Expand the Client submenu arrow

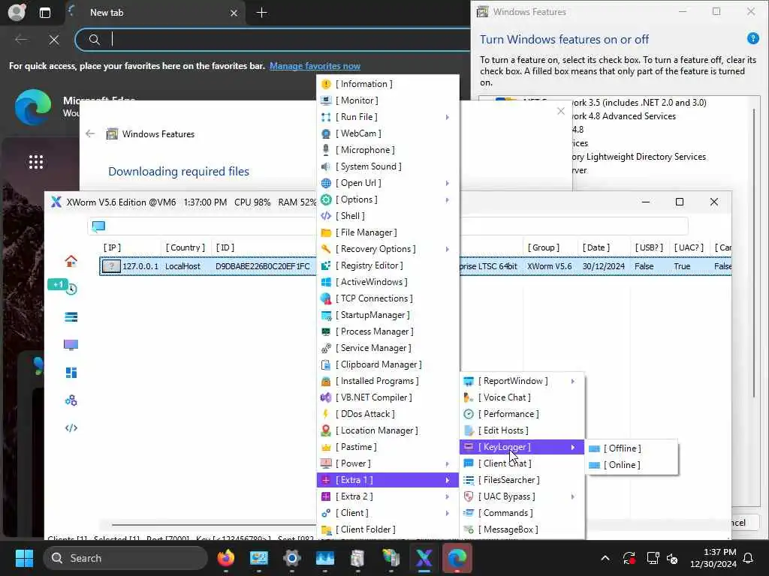[448, 513]
